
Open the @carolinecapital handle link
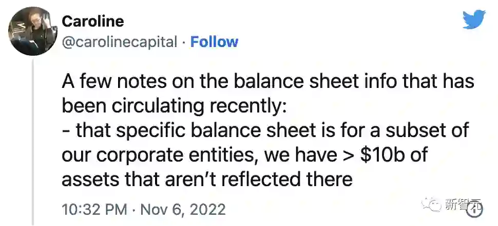point(119,41)
